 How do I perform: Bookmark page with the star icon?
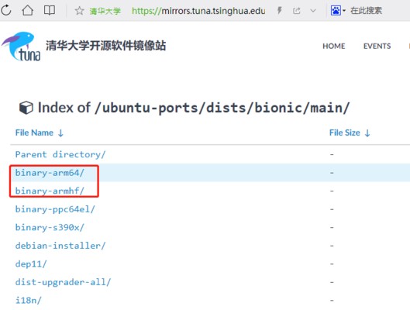click(79, 11)
